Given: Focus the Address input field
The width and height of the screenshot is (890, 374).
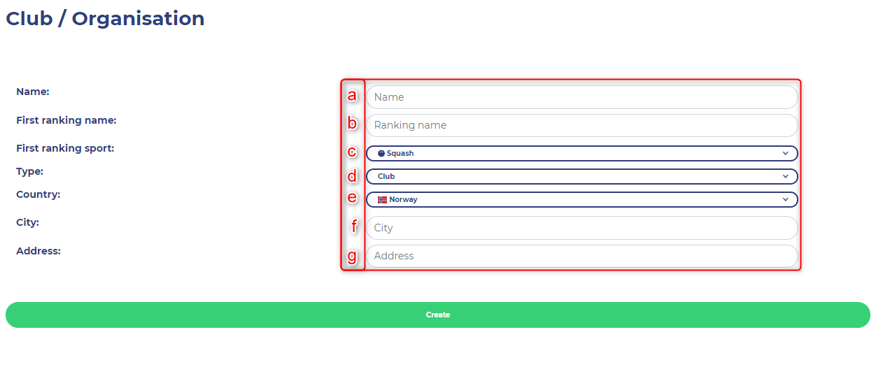Looking at the screenshot, I should point(582,256).
